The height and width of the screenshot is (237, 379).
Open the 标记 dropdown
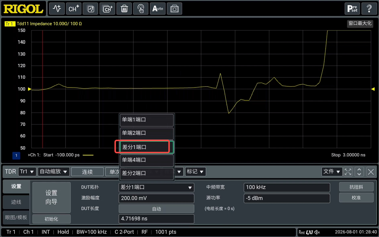pyautogui.click(x=195, y=172)
